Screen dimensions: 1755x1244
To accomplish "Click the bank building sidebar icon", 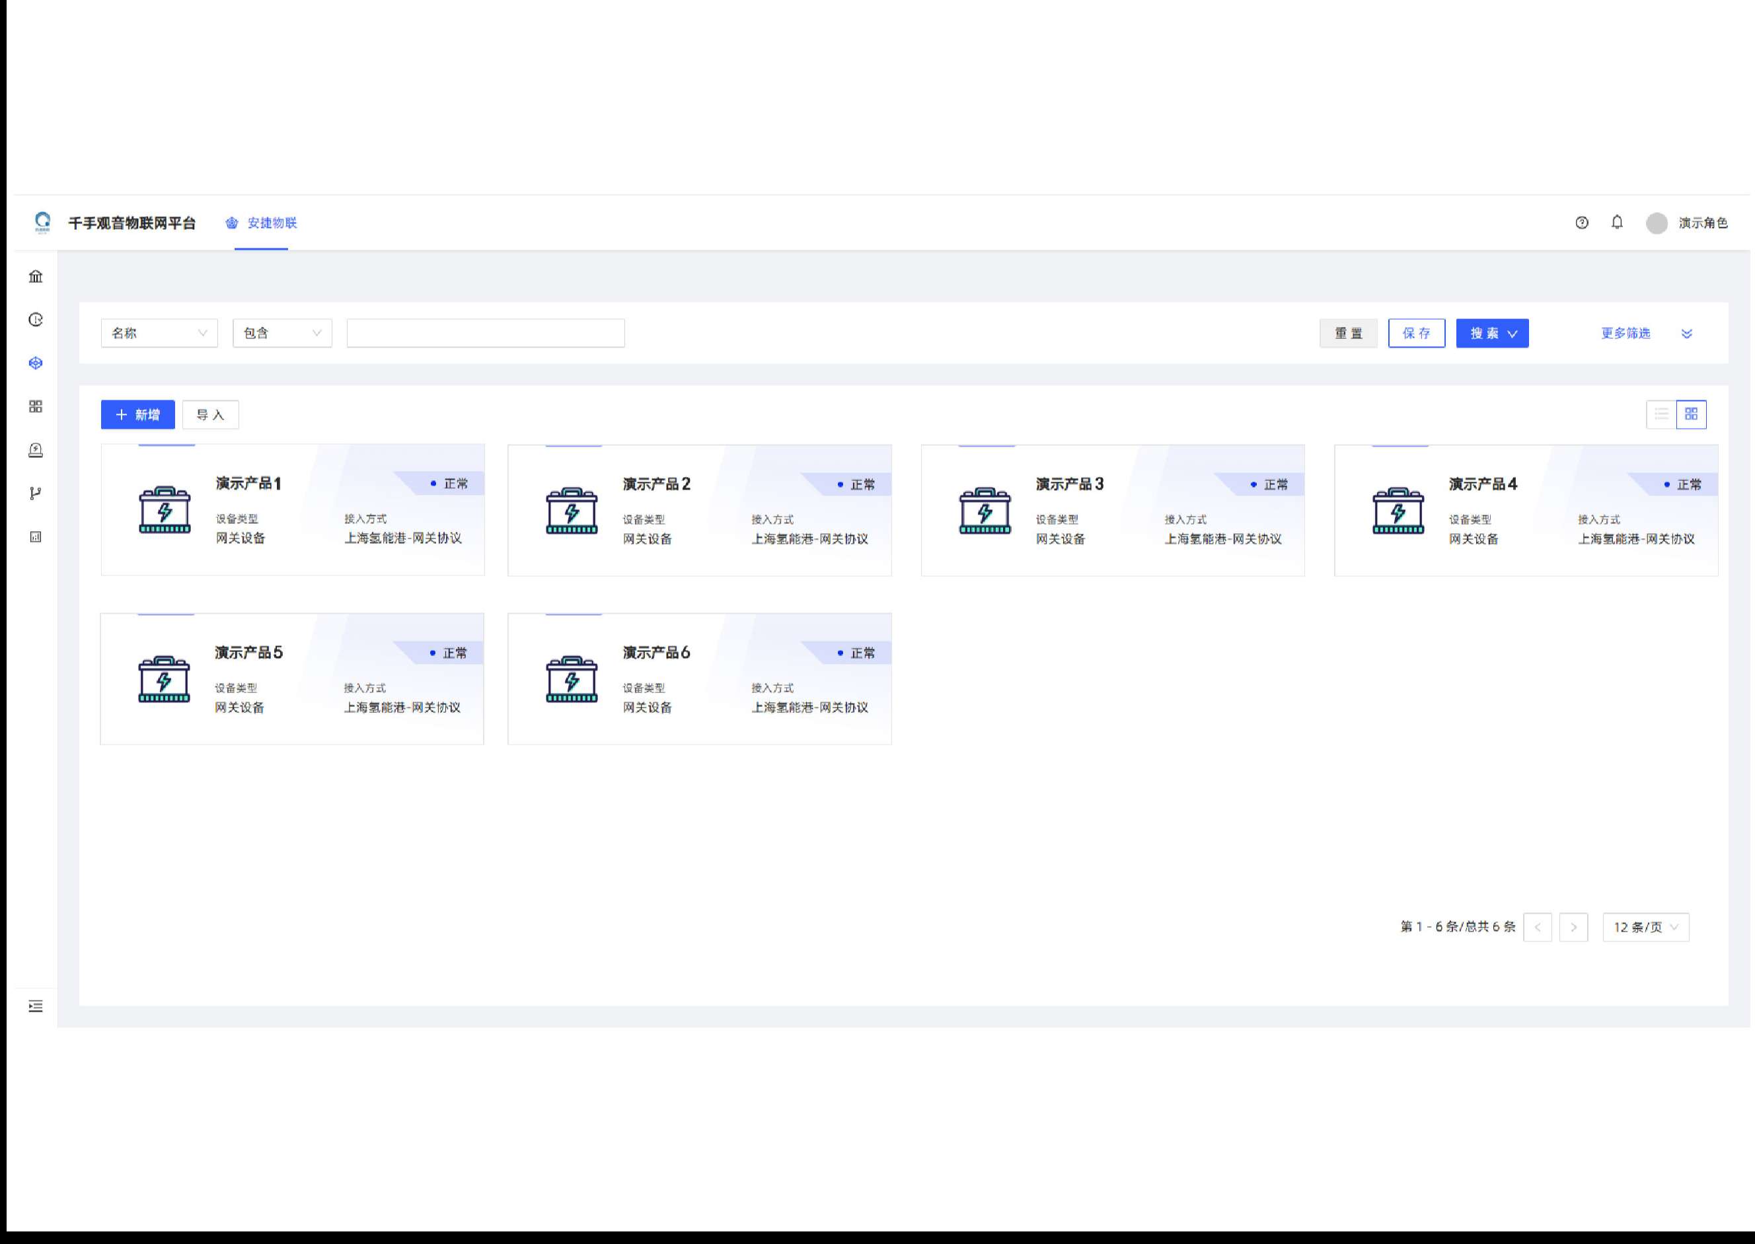I will (x=35, y=277).
